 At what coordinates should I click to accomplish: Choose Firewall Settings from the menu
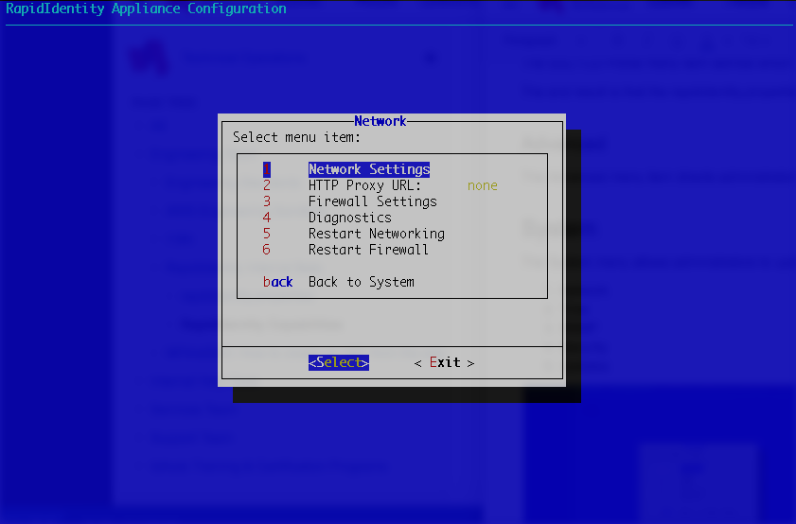click(373, 201)
